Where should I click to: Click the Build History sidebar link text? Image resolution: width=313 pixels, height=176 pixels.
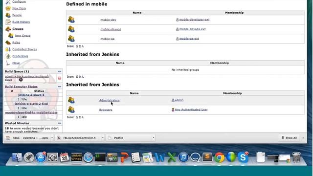[21, 22]
